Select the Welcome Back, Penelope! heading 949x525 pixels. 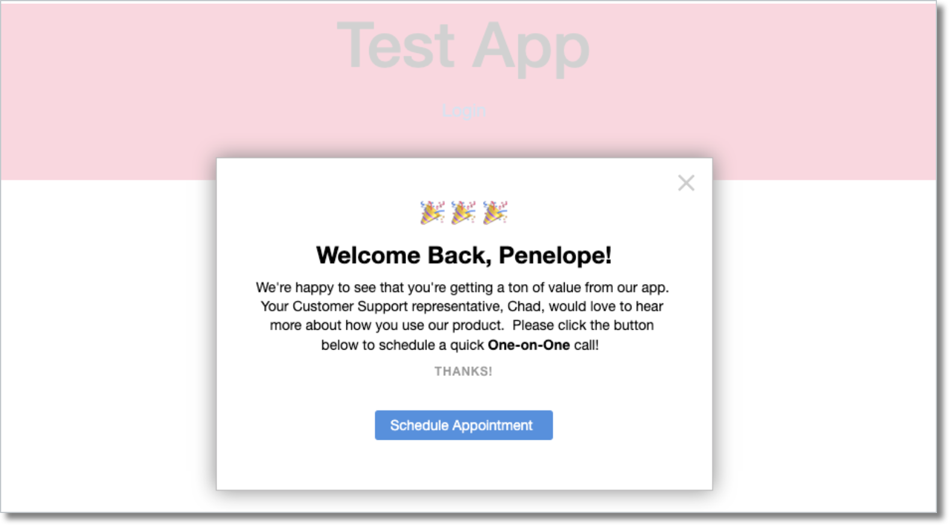pos(463,255)
